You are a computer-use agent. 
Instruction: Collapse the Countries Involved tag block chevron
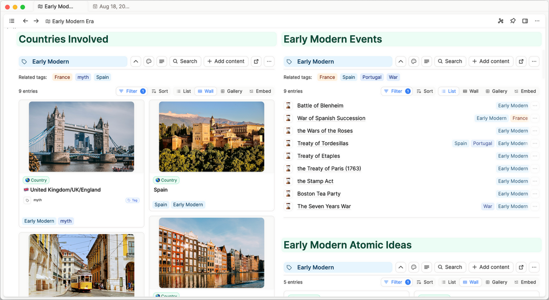136,61
